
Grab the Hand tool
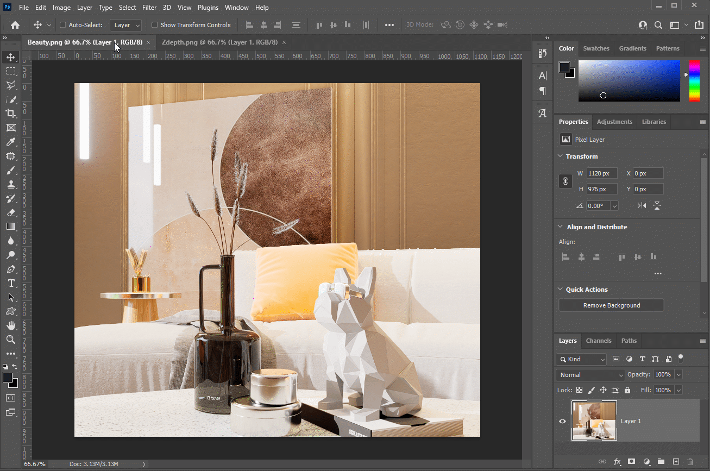pos(11,325)
